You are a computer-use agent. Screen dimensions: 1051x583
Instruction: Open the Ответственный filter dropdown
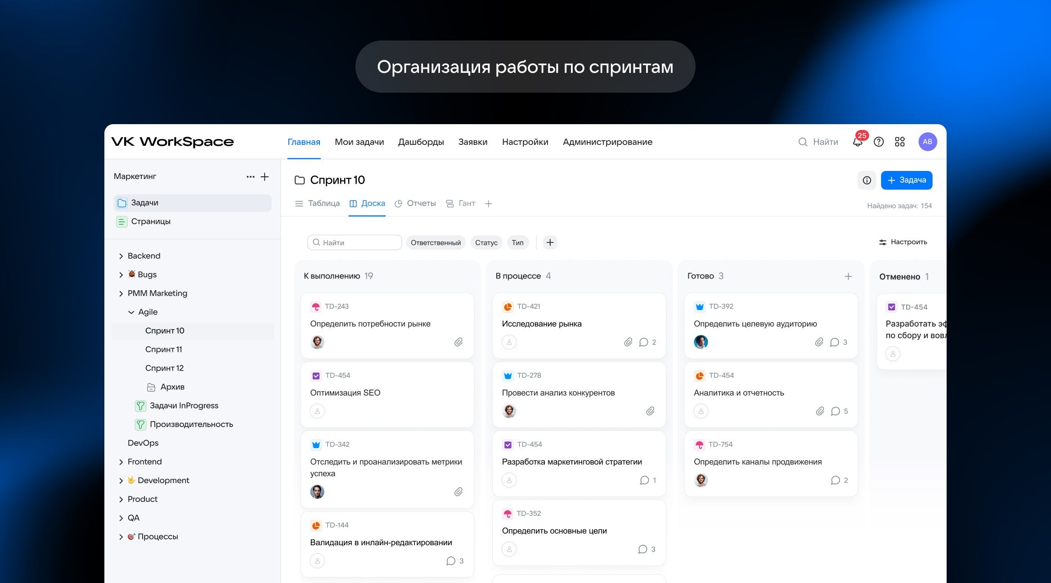tap(436, 242)
